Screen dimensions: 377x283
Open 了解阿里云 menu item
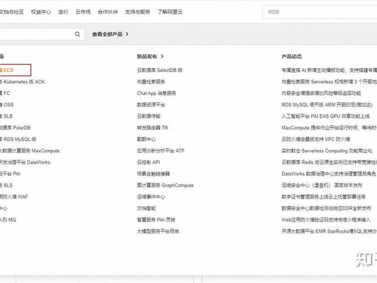click(x=170, y=12)
